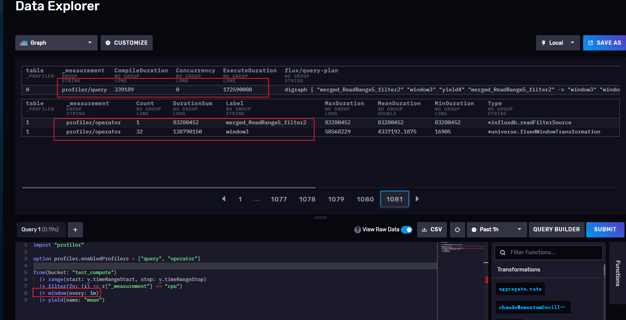Jump to results page 1078
Viewport: 626px width, 320px height.
pos(307,199)
